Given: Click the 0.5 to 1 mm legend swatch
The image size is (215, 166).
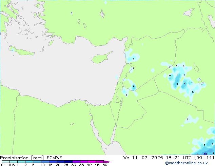Looking at the screenshot, I should click(x=14, y=162).
